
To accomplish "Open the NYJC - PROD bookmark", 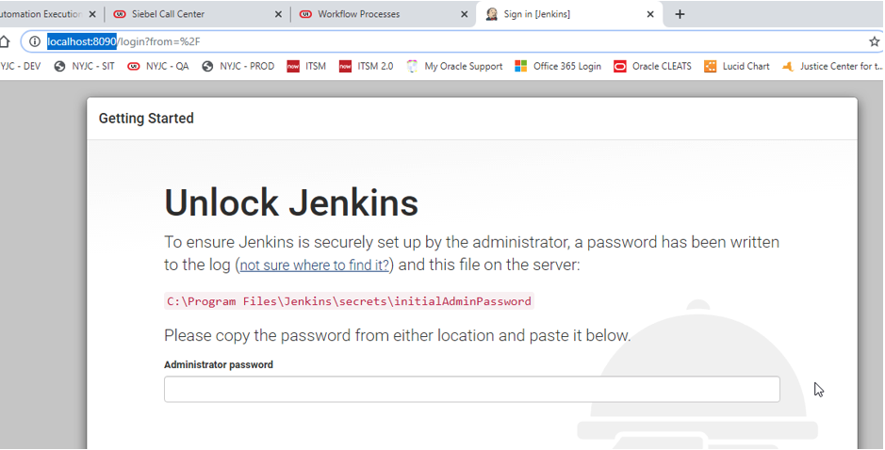I will 238,66.
